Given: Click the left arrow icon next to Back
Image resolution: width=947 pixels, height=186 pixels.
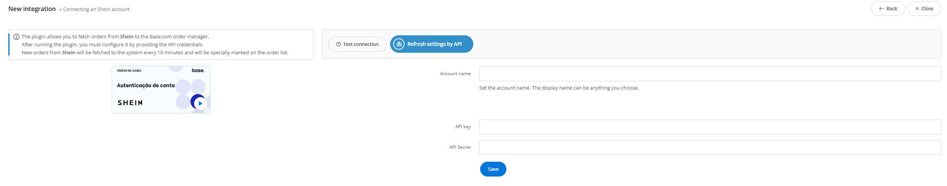Looking at the screenshot, I should pyautogui.click(x=881, y=9).
